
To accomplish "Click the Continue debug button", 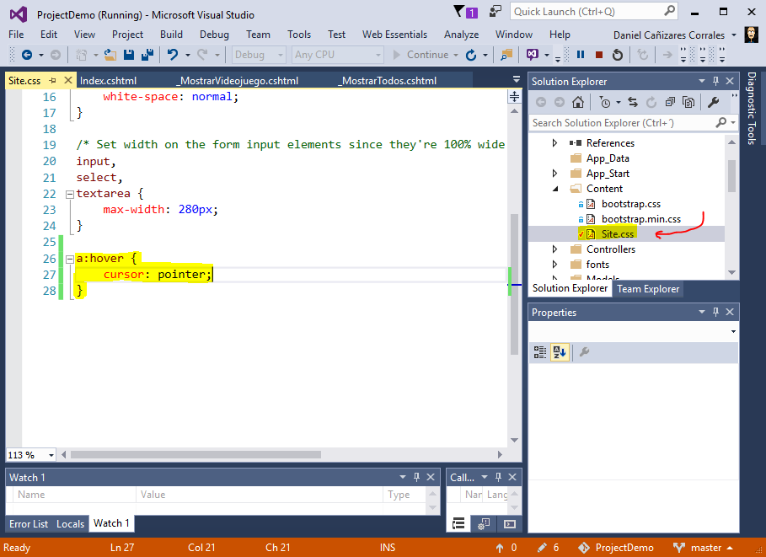I will tap(421, 55).
